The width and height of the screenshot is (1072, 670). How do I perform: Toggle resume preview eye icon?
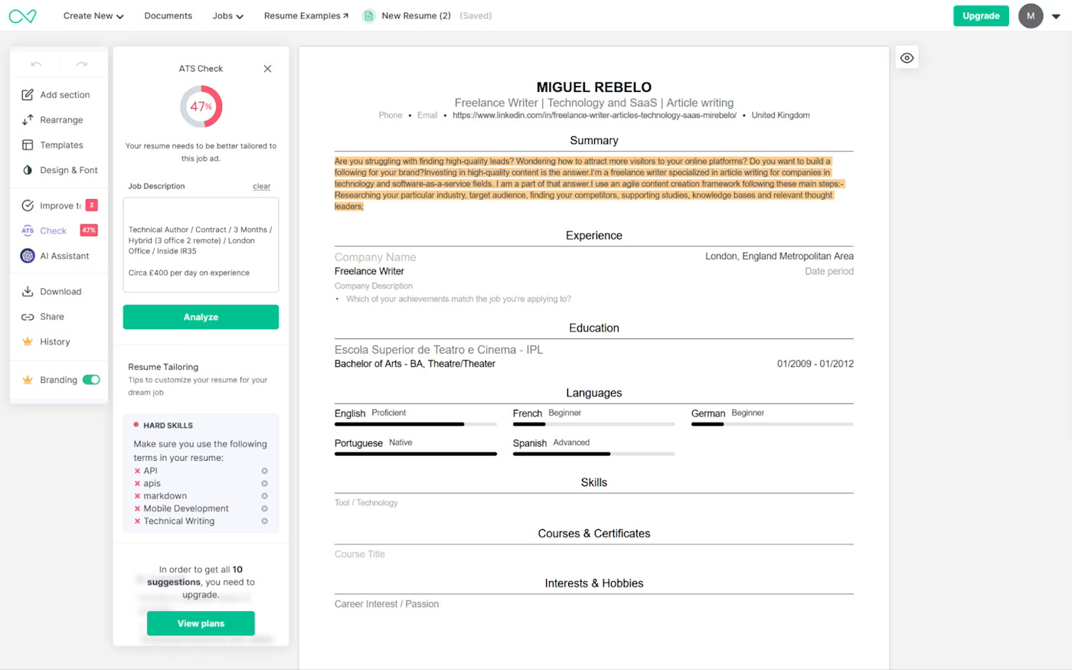tap(907, 58)
